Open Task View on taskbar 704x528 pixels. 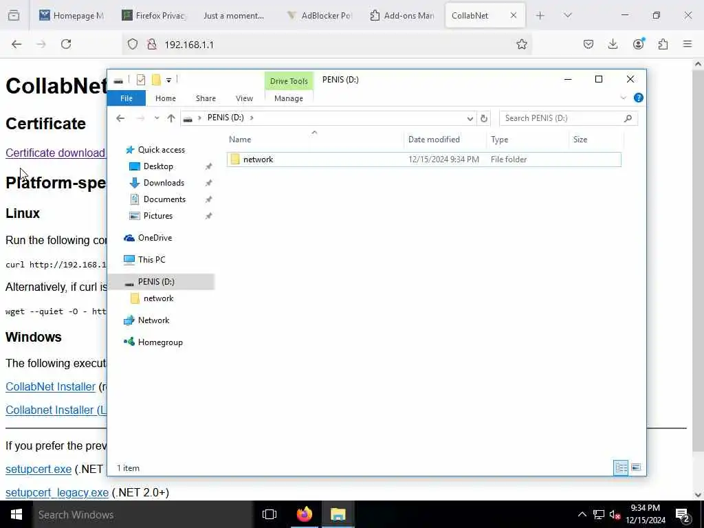click(x=269, y=514)
